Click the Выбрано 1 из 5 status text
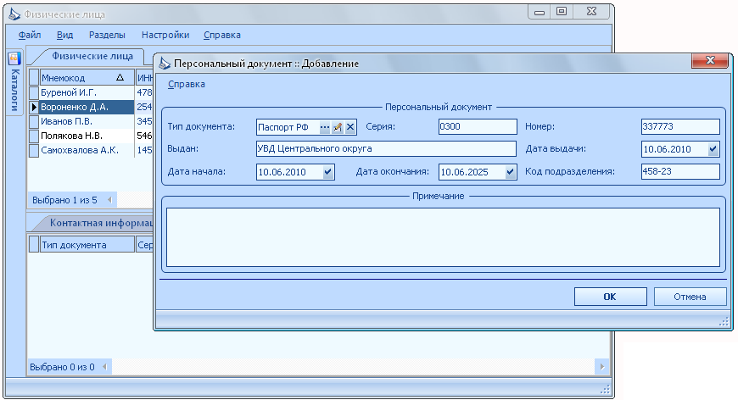This screenshot has width=738, height=400. [x=64, y=200]
